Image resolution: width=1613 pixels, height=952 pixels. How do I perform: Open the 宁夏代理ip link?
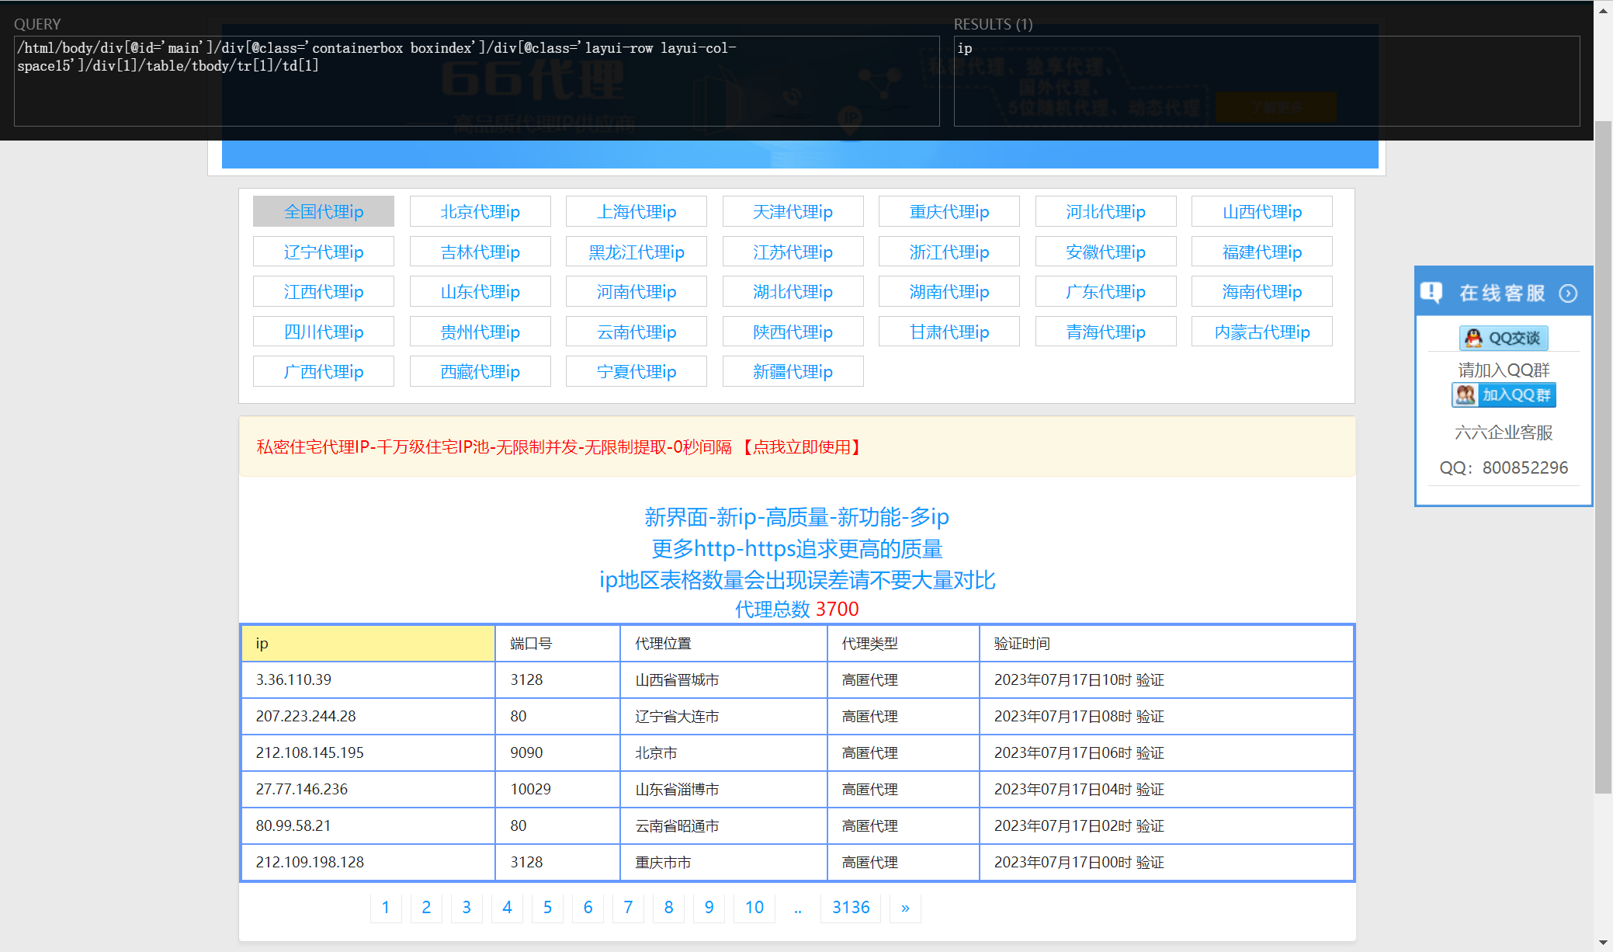pyautogui.click(x=637, y=371)
